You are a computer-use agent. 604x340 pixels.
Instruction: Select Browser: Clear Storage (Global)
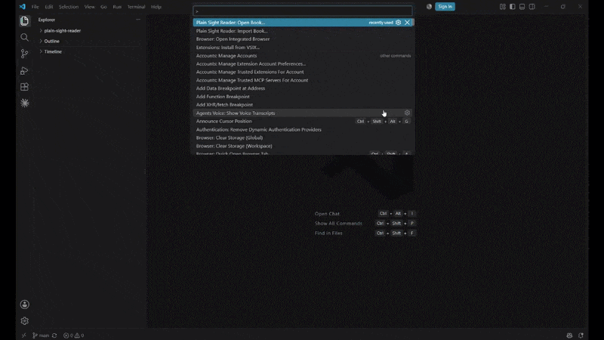tap(304, 138)
